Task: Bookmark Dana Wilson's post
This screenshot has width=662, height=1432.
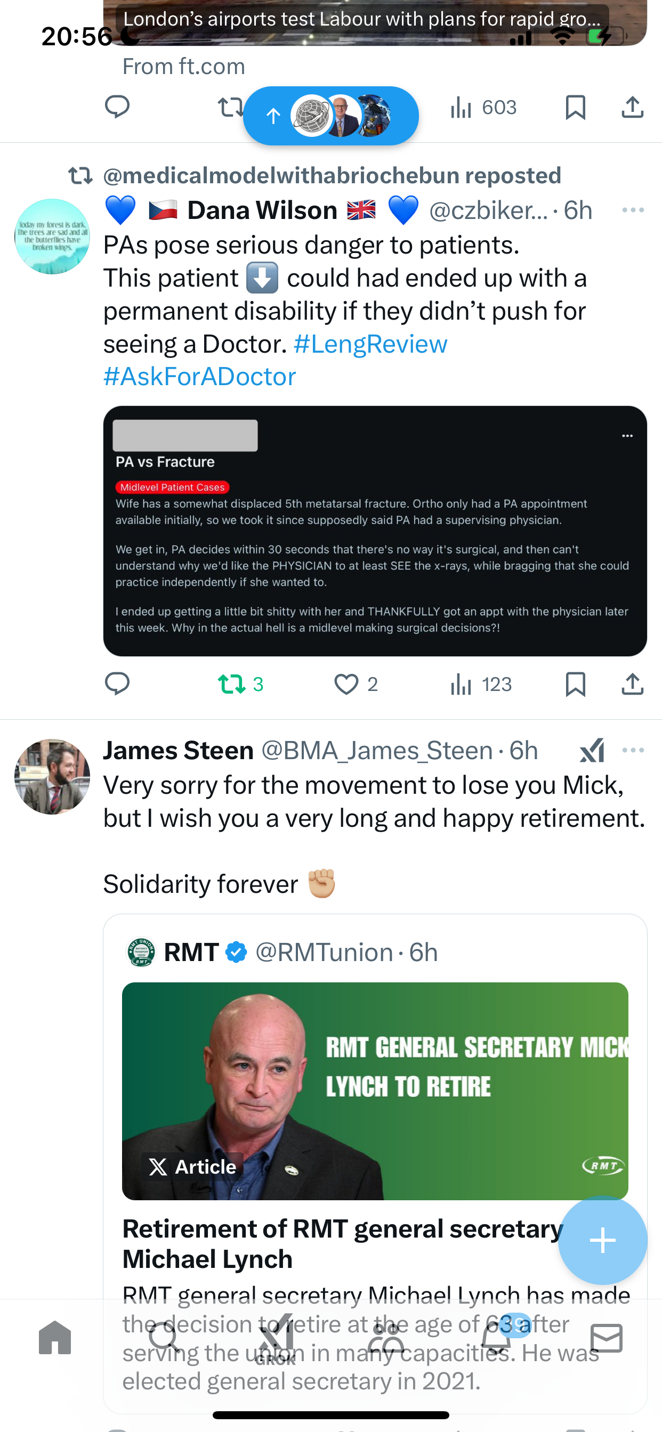Action: [x=575, y=684]
